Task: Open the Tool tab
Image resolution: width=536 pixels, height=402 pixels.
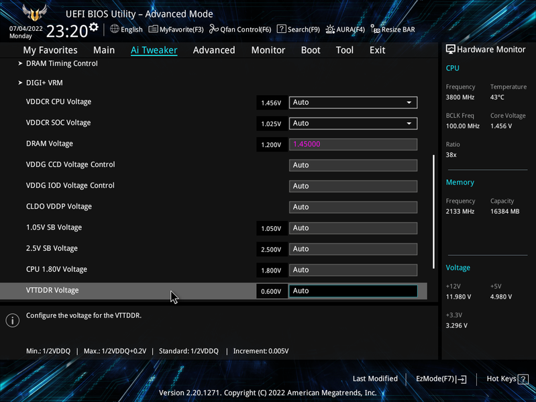Action: tap(345, 50)
